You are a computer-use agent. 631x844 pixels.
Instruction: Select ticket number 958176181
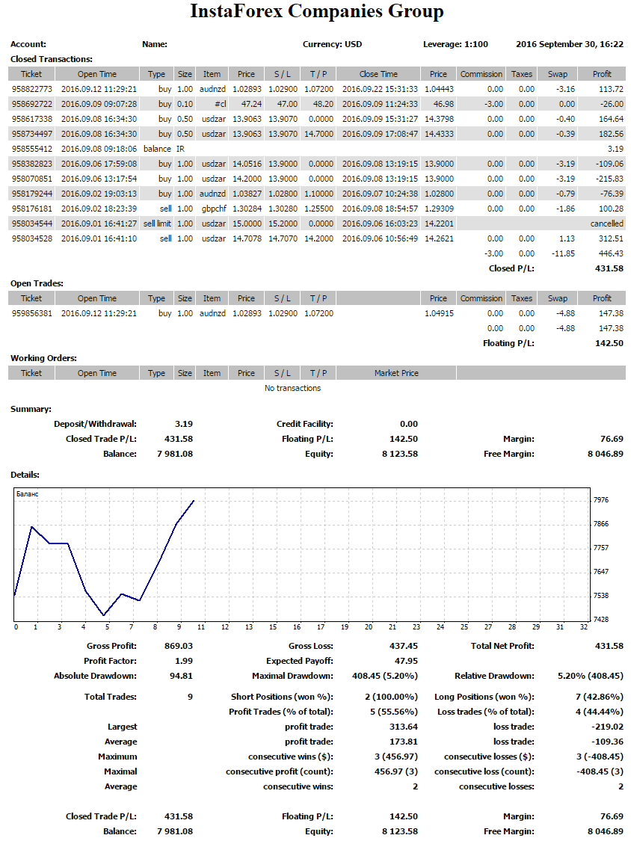tap(31, 209)
